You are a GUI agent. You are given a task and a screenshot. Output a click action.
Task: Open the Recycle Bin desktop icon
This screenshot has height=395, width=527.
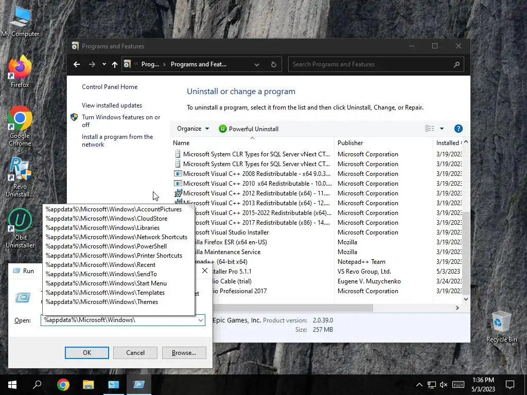[x=501, y=327]
